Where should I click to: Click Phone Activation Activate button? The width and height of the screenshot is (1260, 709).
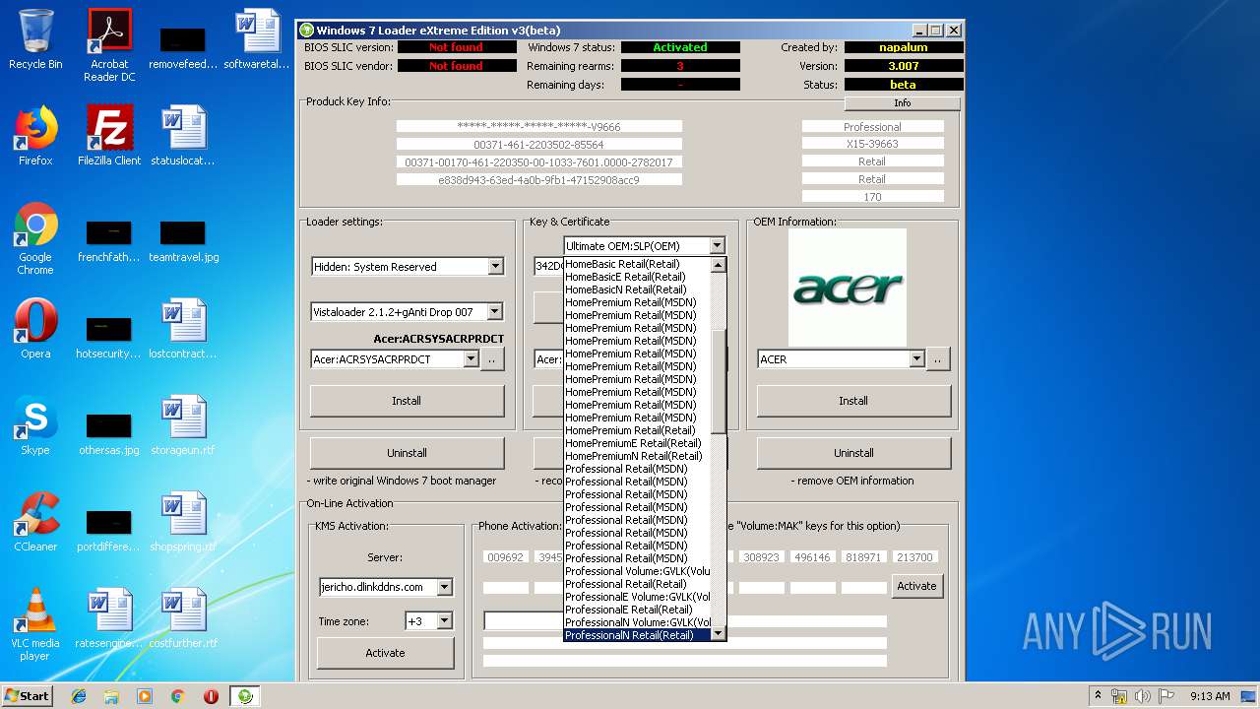click(916, 586)
